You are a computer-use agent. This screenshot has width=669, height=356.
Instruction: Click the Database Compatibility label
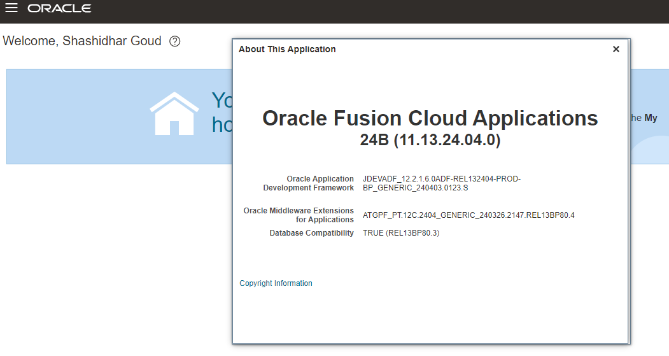point(311,233)
